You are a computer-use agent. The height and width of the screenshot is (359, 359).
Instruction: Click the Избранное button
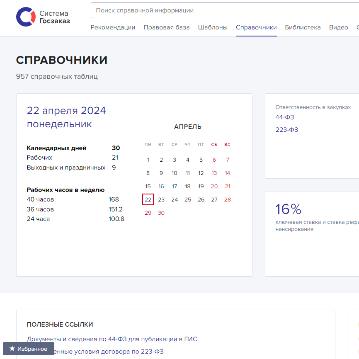[x=29, y=349]
